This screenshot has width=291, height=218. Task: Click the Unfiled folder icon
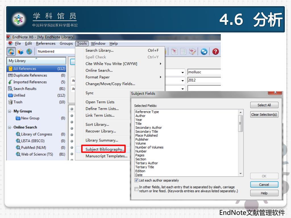(x=11, y=95)
